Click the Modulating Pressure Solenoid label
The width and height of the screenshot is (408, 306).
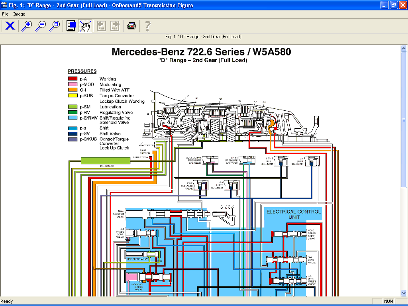point(194,160)
